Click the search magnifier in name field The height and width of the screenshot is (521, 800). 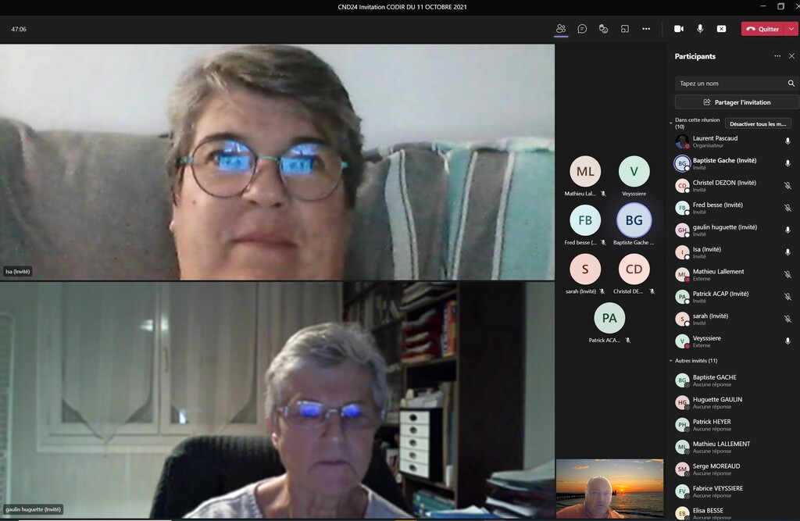(x=791, y=84)
